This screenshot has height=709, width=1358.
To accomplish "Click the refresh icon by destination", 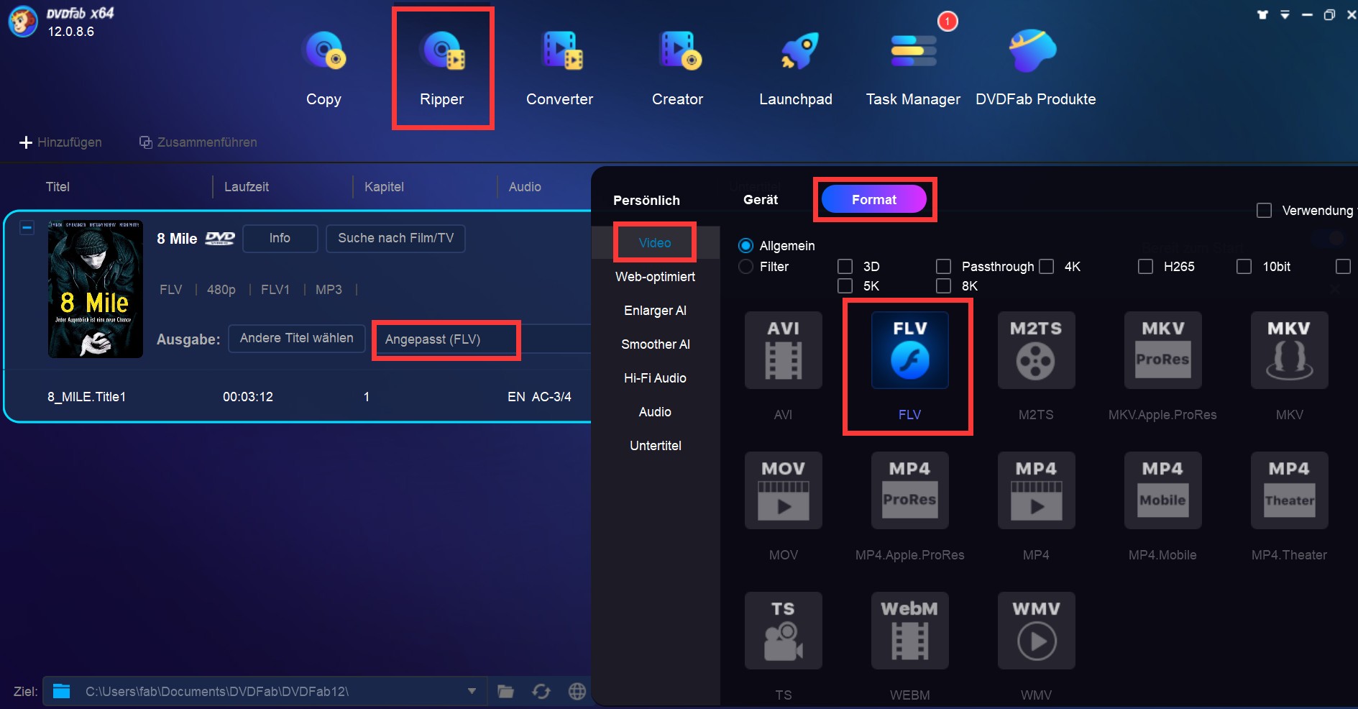I will (541, 692).
